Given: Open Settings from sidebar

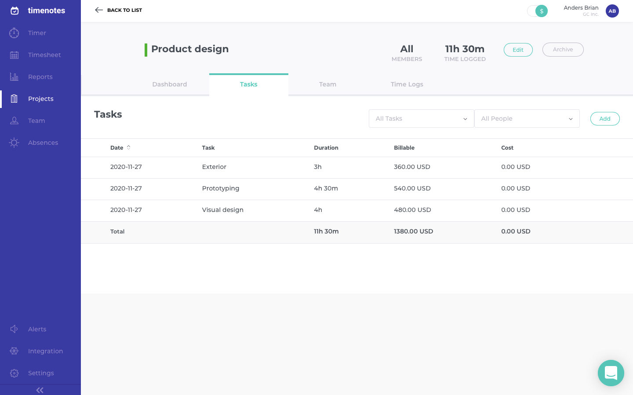Looking at the screenshot, I should [x=40, y=373].
